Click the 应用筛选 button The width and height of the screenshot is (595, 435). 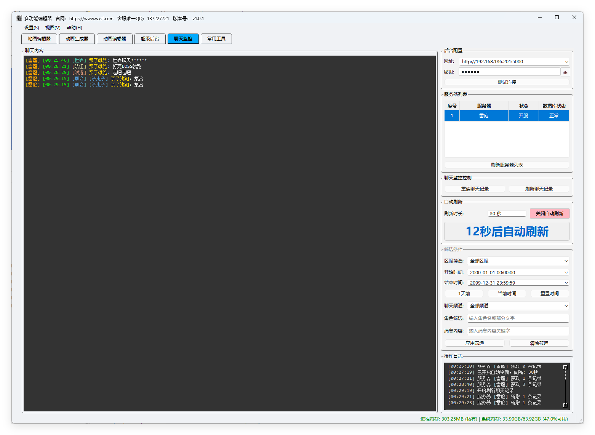pyautogui.click(x=474, y=343)
